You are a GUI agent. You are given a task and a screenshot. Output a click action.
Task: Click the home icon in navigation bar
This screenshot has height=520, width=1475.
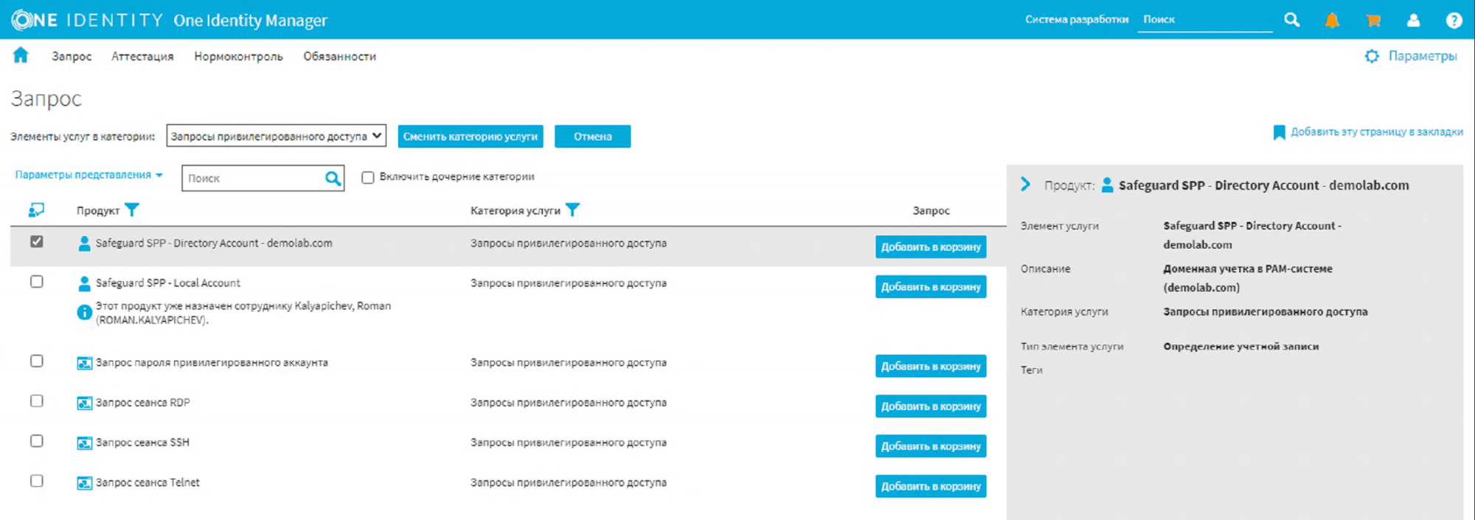pos(21,55)
